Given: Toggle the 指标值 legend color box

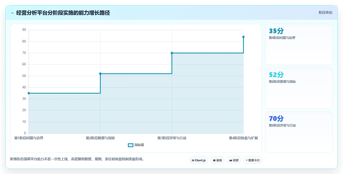Looking at the screenshot, I should [131, 145].
